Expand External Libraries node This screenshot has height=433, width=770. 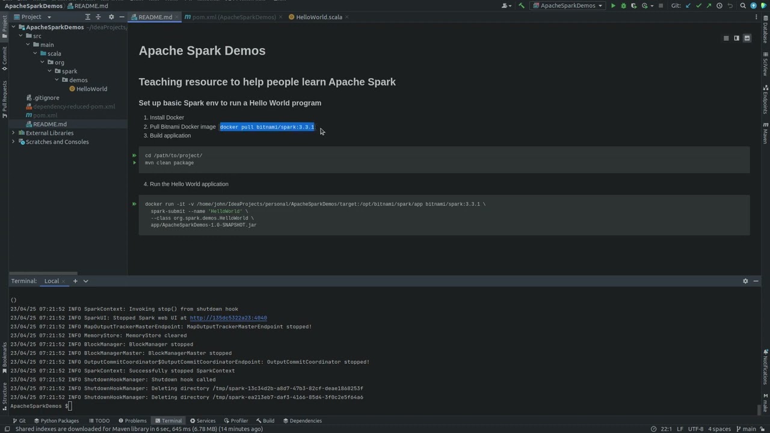tap(13, 133)
